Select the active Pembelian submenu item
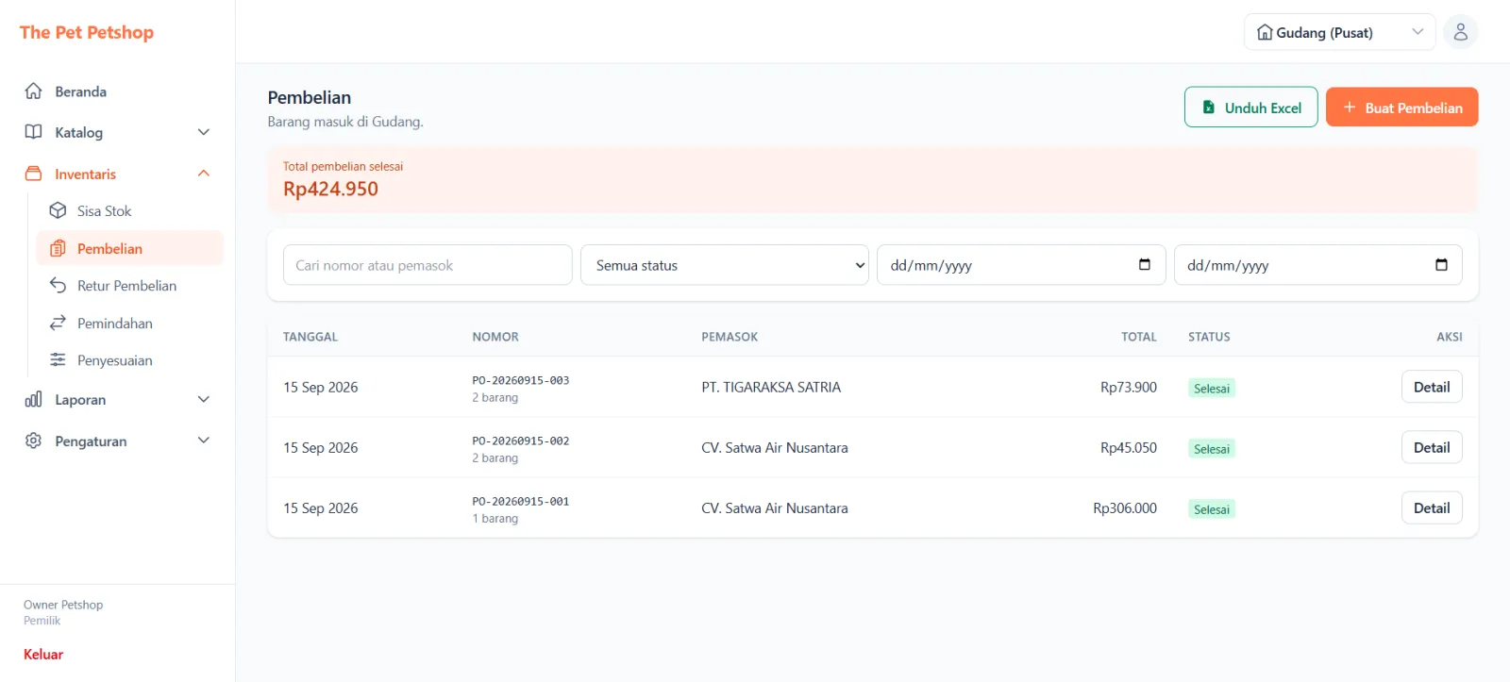 (129, 248)
